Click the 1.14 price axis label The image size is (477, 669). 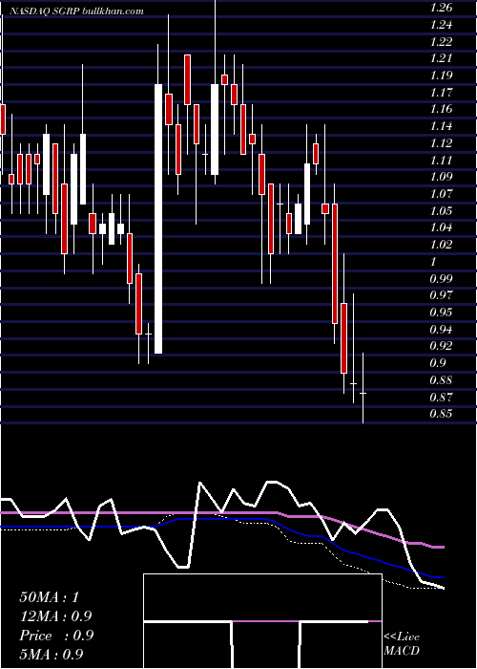point(441,126)
